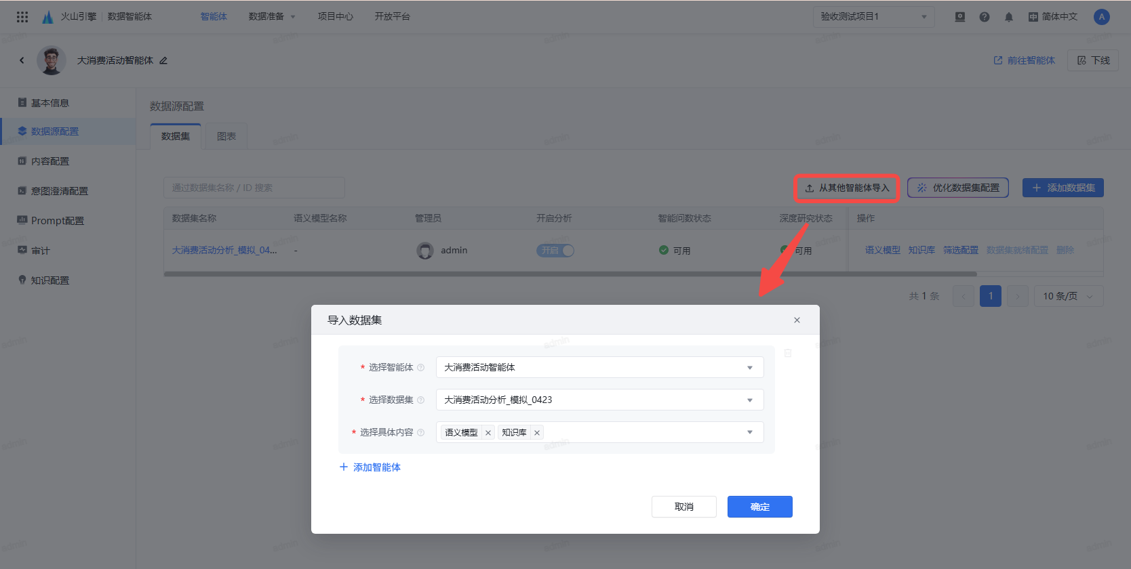Remove the 知识库 tag
Viewport: 1131px width, 569px height.
536,432
